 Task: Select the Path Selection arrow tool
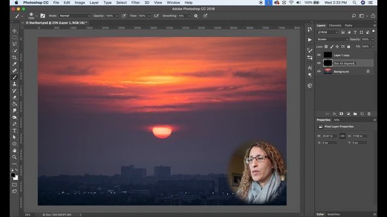point(15,137)
